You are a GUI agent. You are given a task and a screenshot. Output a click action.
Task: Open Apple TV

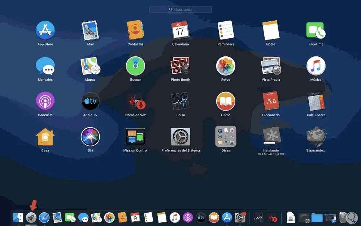coord(90,102)
